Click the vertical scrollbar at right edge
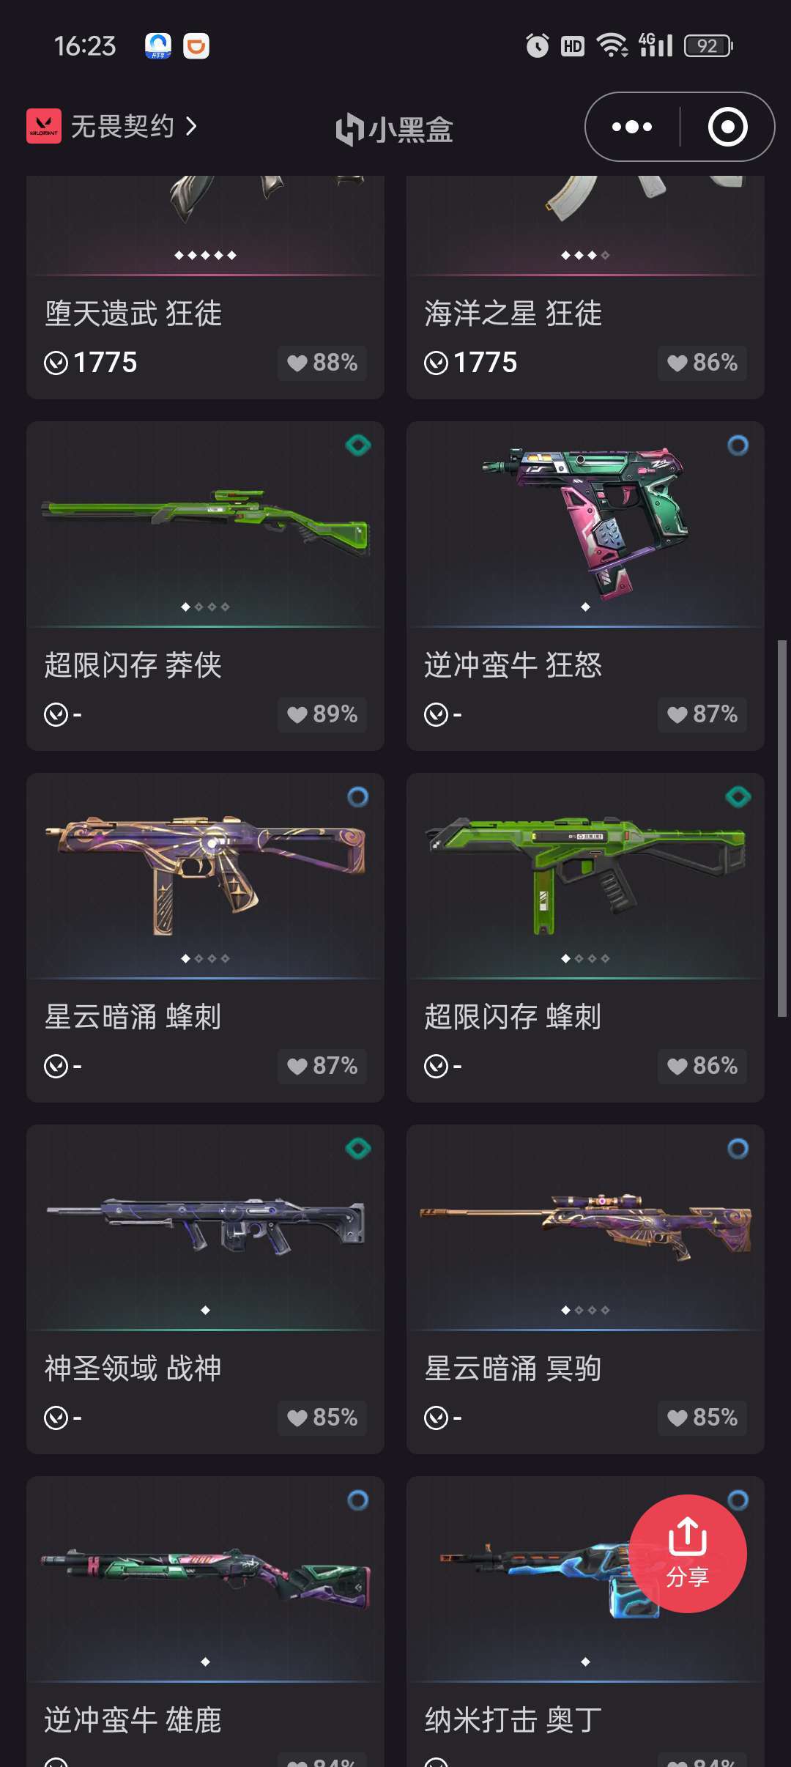791x1767 pixels. click(x=781, y=828)
